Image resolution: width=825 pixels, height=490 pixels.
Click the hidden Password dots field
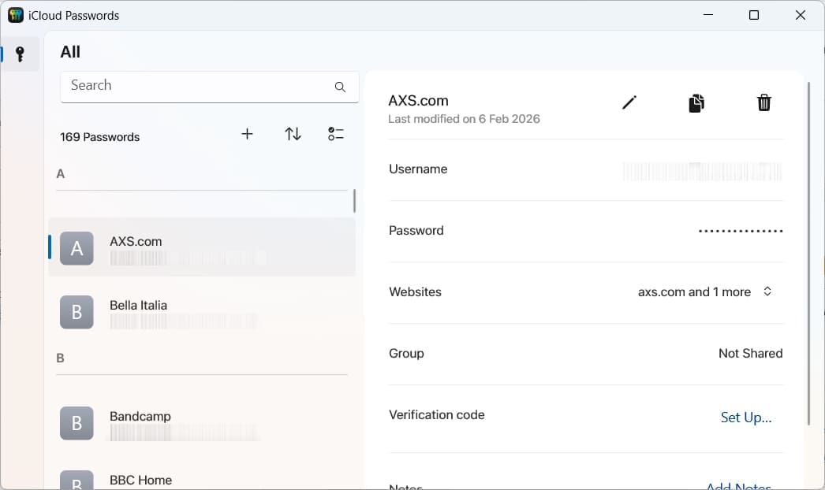741,231
